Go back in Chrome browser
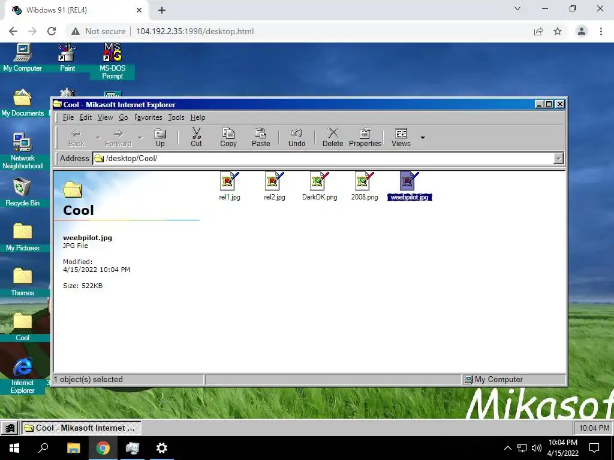The width and height of the screenshot is (614, 460). point(13,31)
